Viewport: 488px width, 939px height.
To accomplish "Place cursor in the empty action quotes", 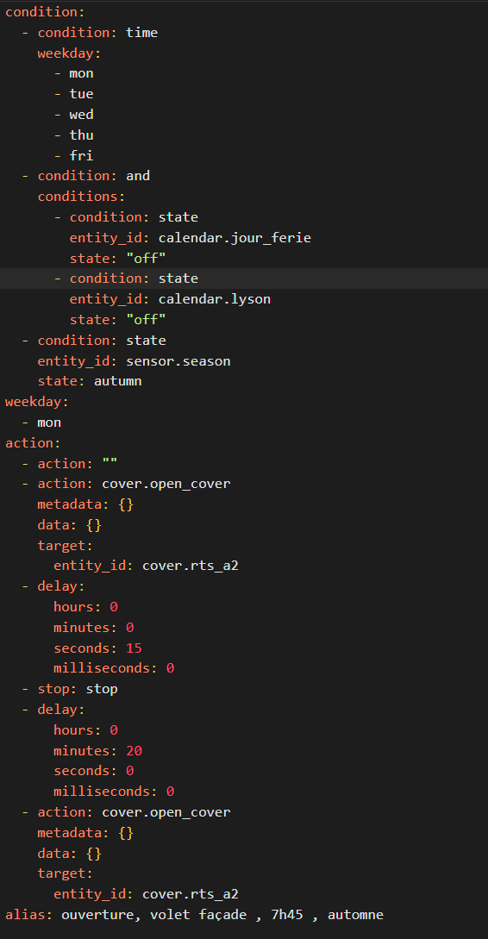I will click(x=109, y=464).
